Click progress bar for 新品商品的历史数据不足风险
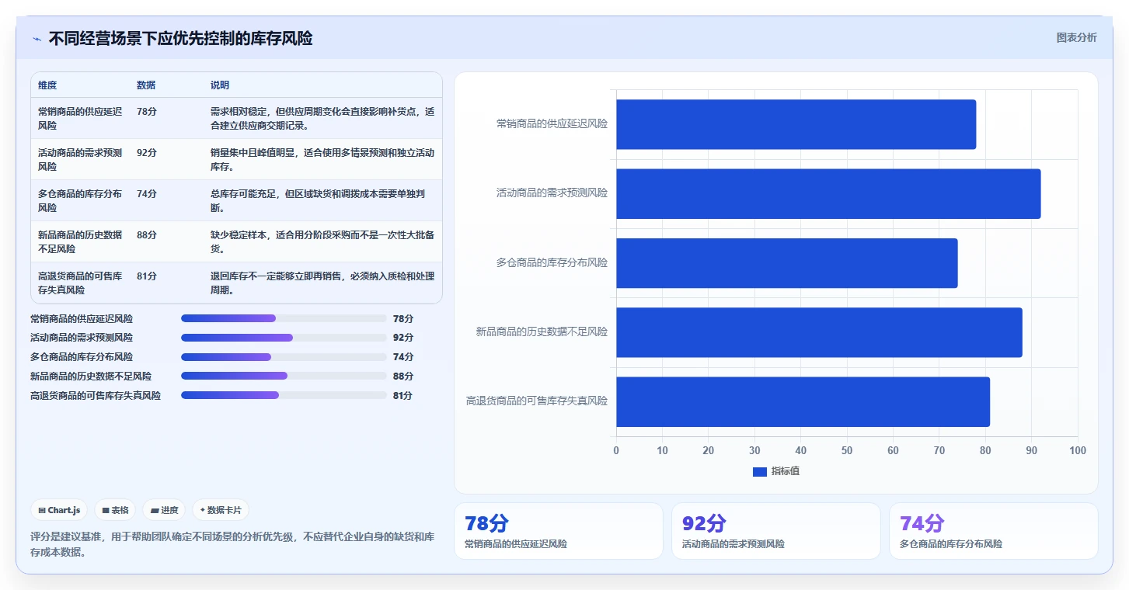Screen dimensions: 1129x590 pyautogui.click(x=284, y=376)
